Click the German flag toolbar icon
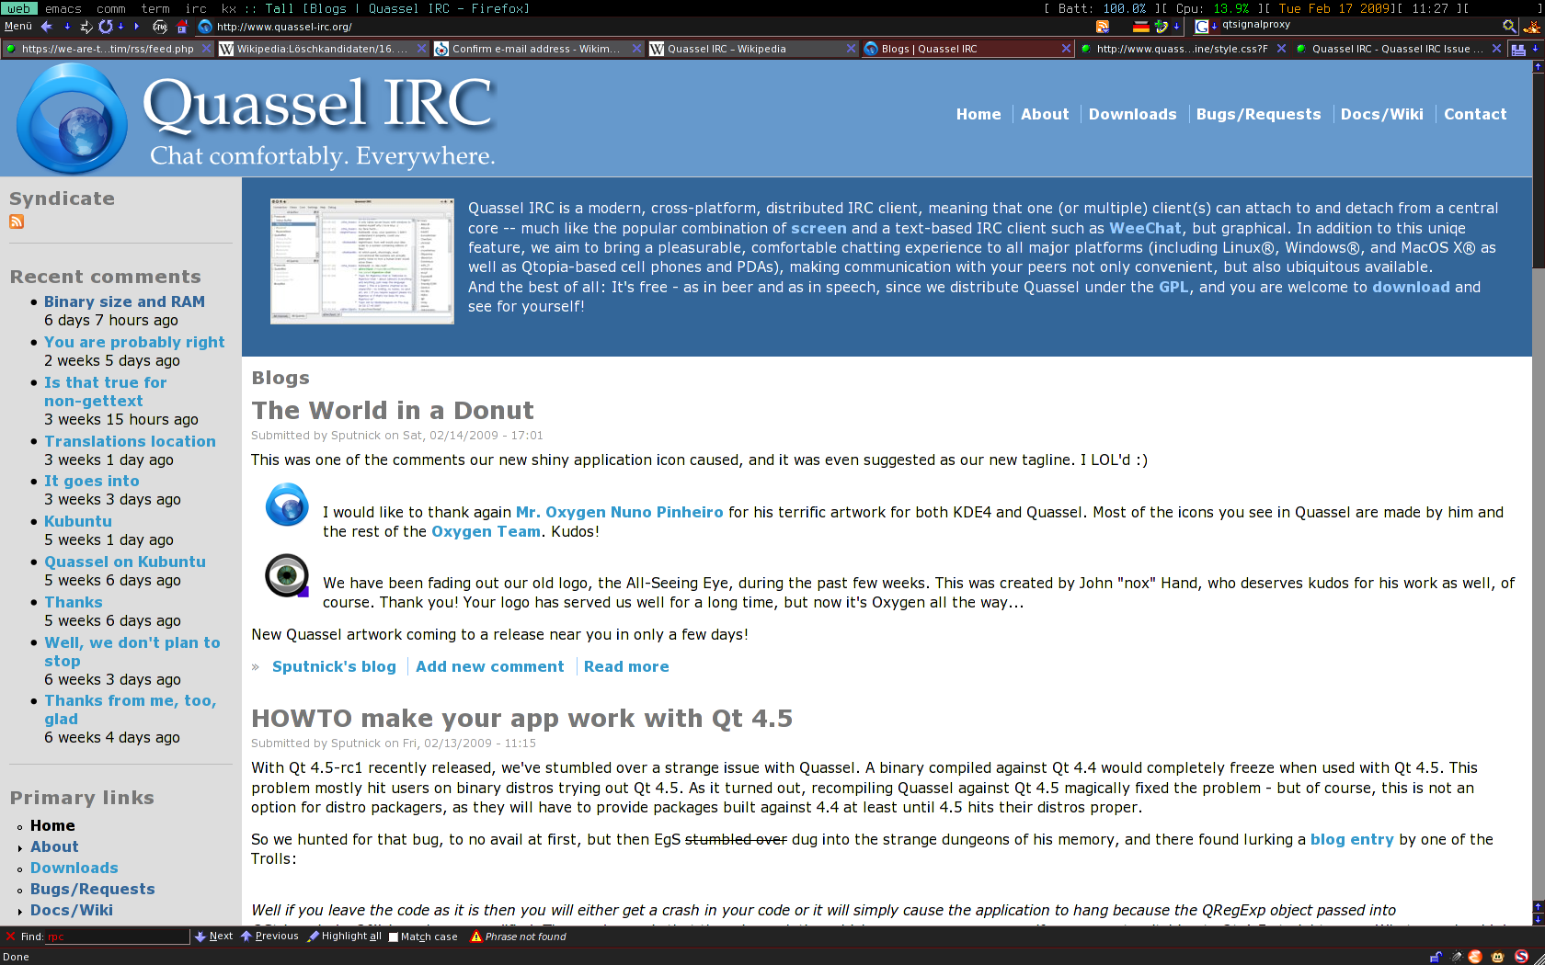 (x=1141, y=27)
